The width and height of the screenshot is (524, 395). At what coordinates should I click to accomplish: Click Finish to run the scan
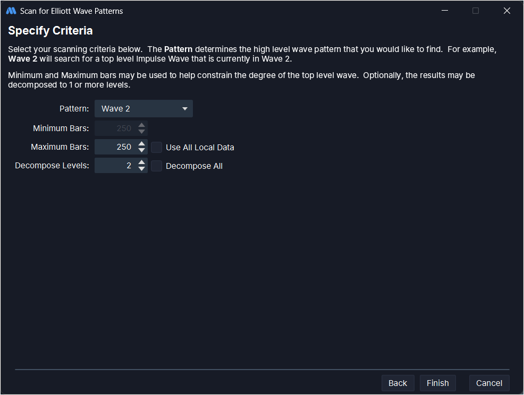coord(437,383)
